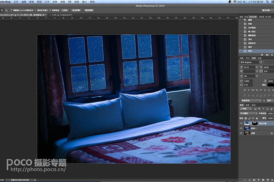The width and height of the screenshot is (274, 182).
Task: Delete current history state with trash icon
Action: (272, 55)
